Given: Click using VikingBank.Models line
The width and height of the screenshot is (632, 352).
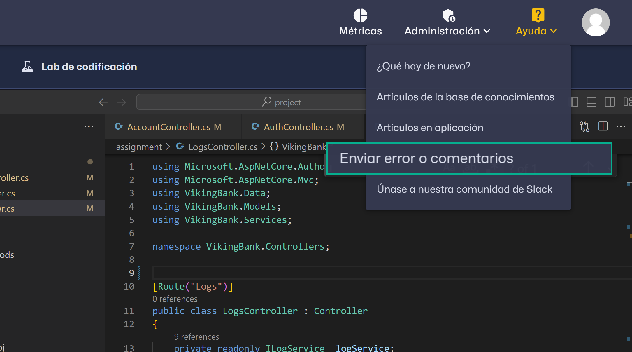Looking at the screenshot, I should coord(217,206).
